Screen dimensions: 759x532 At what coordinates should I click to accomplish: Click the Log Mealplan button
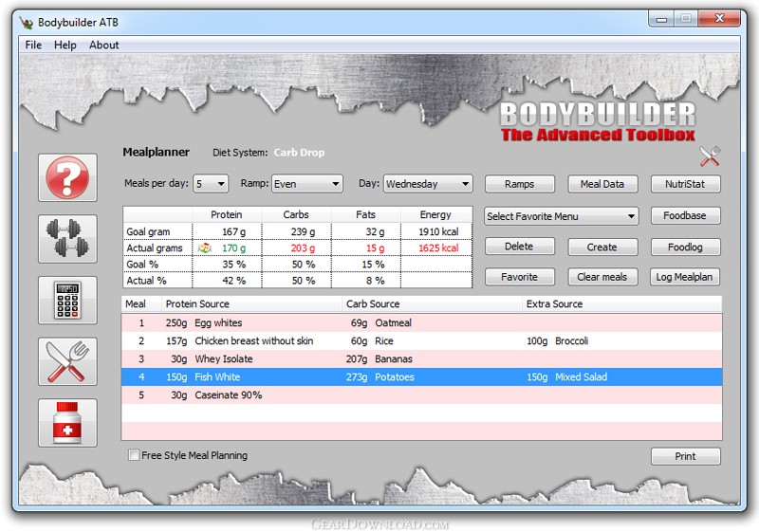coord(685,277)
